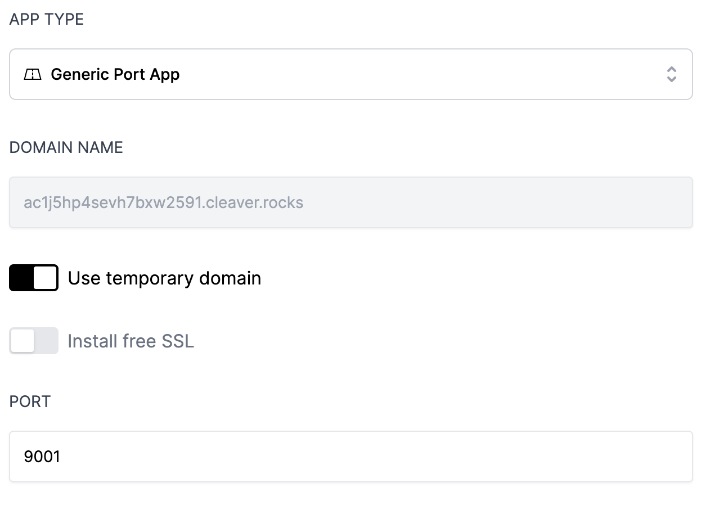Click the knob of the SSL switch
Screen dimensions: 710x506
[23, 341]
